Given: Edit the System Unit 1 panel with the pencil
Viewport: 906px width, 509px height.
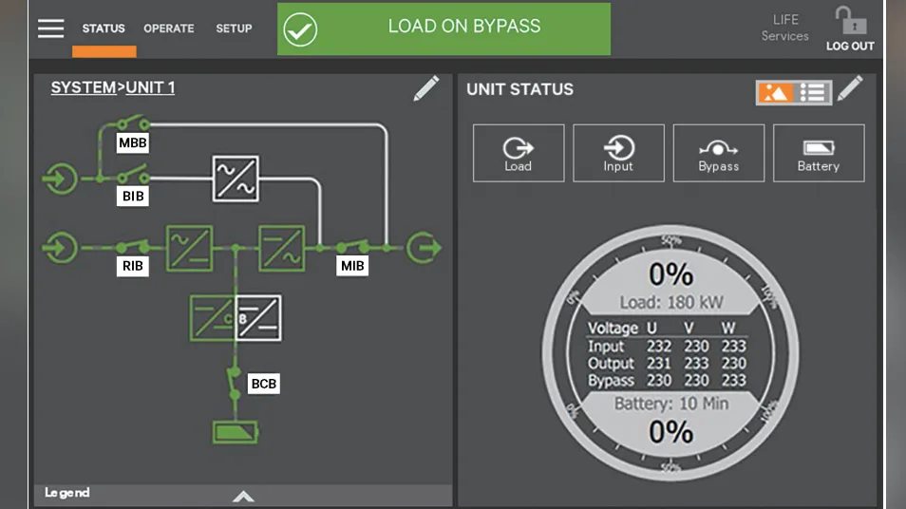Looking at the screenshot, I should [426, 88].
